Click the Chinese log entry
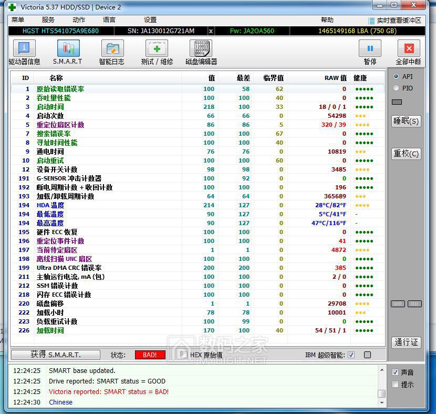 60,402
